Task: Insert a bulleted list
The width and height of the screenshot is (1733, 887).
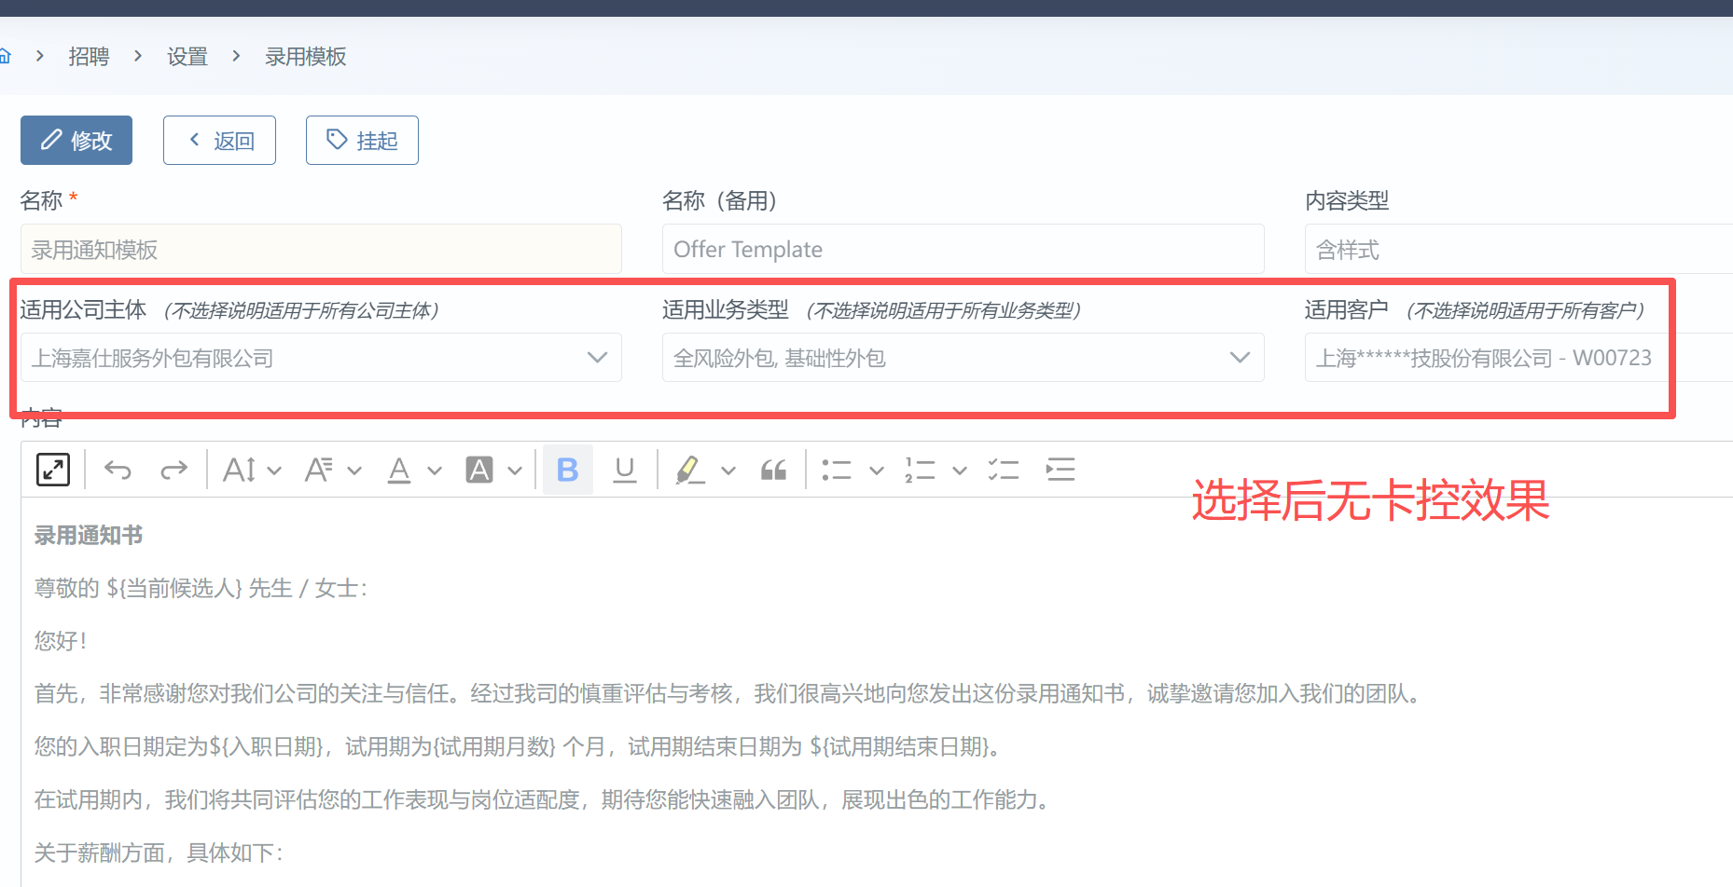Action: click(837, 470)
